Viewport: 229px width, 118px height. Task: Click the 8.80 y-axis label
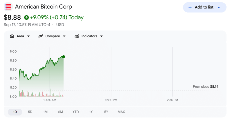coord(13,60)
